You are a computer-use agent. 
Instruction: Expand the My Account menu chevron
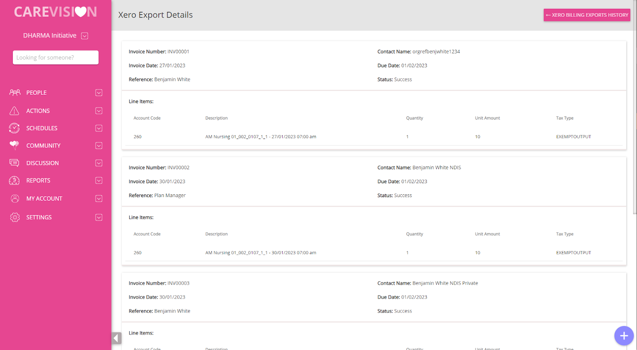coord(99,198)
